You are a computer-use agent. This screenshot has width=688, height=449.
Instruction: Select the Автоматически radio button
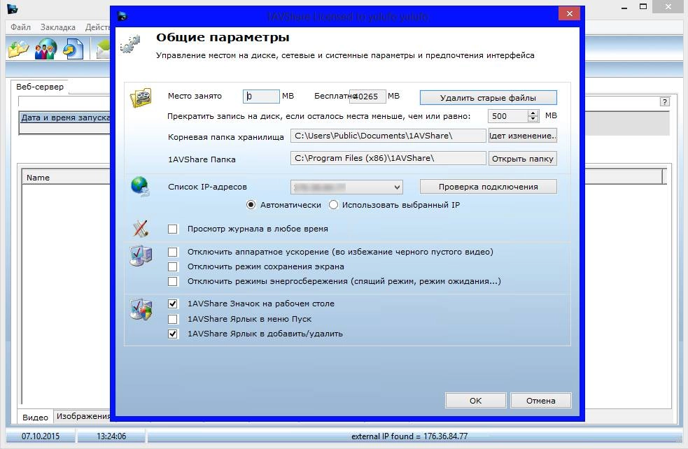pyautogui.click(x=251, y=205)
